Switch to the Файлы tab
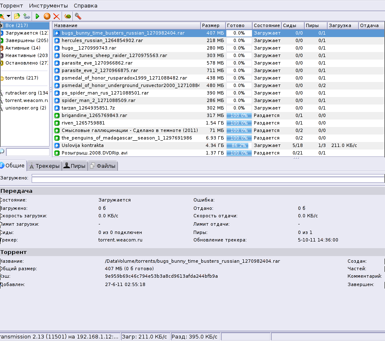The width and height of the screenshot is (385, 341). (103, 166)
